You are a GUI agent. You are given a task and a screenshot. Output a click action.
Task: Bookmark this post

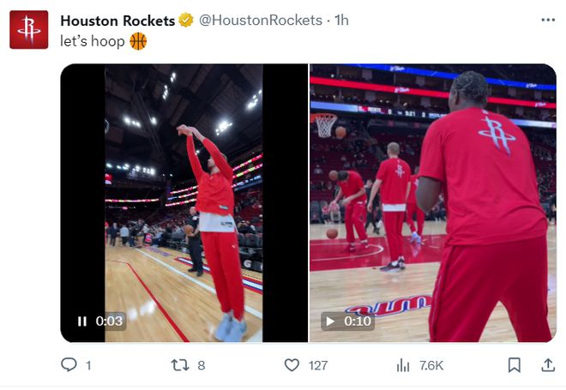click(x=514, y=365)
